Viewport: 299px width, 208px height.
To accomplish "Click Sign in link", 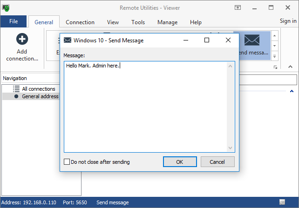I will [288, 21].
